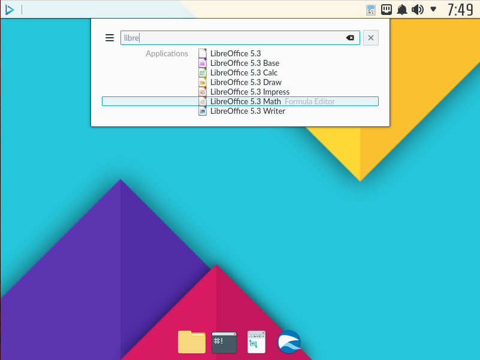This screenshot has width=480, height=360.
Task: Open the file manager folder in dock
Action: (192, 342)
